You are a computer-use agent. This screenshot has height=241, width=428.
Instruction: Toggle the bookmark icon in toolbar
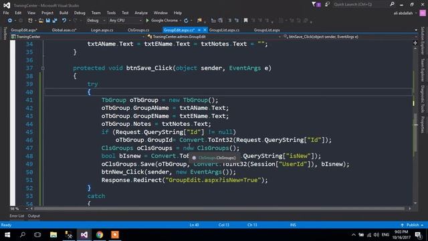click(x=245, y=21)
